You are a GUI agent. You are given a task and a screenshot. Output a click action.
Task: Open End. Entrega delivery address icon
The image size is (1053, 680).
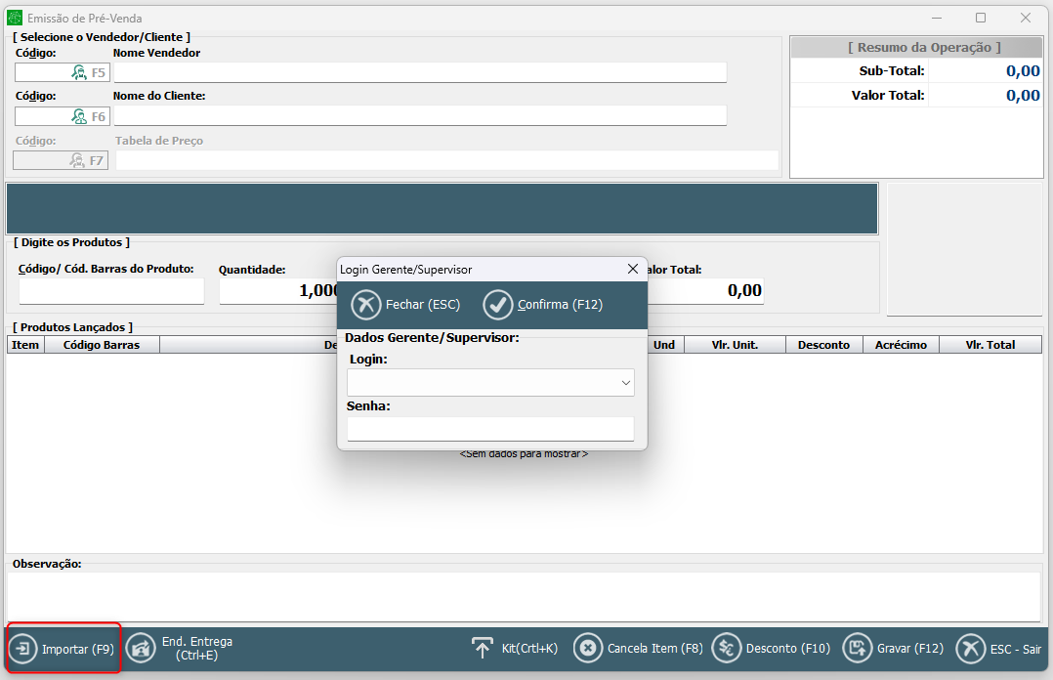tap(142, 649)
